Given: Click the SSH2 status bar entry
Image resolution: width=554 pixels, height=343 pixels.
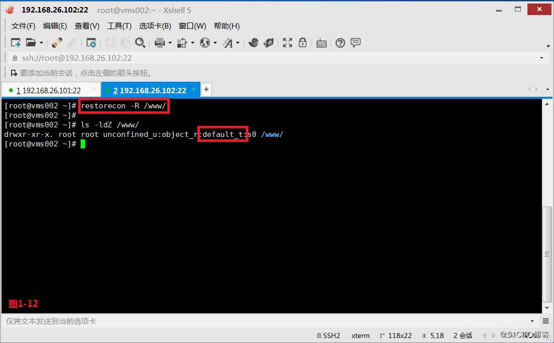Looking at the screenshot, I should [328, 335].
